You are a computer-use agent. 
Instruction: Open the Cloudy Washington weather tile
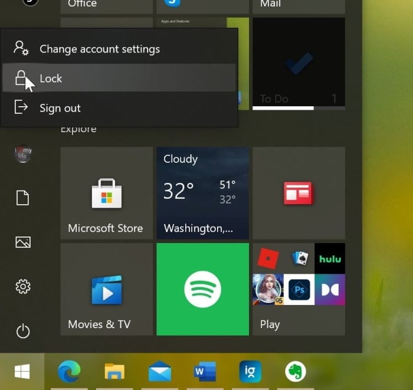(202, 193)
